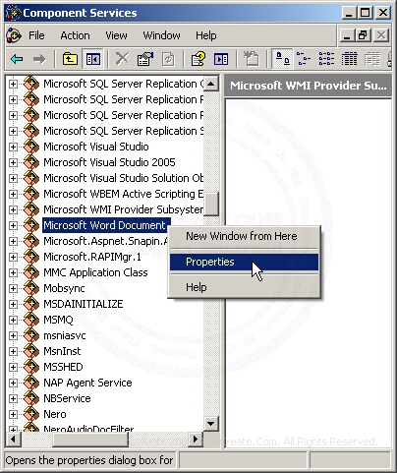Open the Help menu in menu bar
The width and height of the screenshot is (397, 473).
(x=206, y=35)
